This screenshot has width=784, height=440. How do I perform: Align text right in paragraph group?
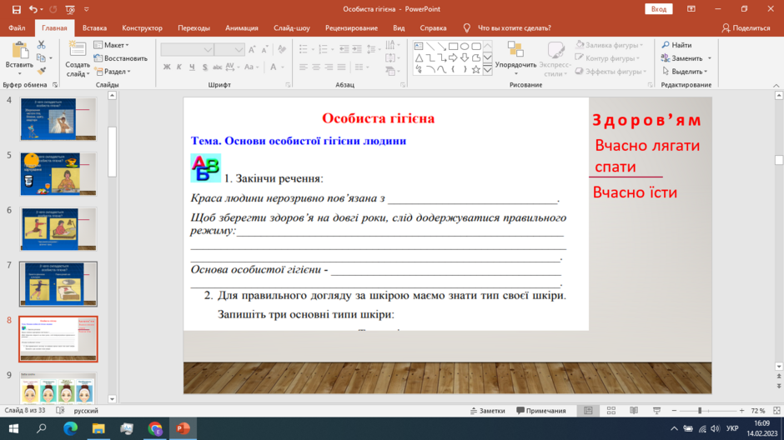click(329, 67)
